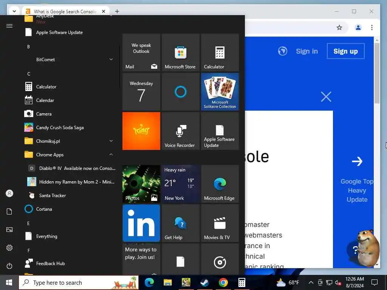This screenshot has width=387, height=290.
Task: Open the Chrome profile icon
Action: pyautogui.click(x=358, y=27)
